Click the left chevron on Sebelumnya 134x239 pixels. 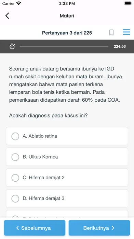[17, 228]
